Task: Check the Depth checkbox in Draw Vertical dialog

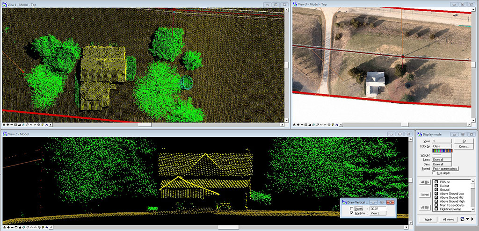Action: coord(351,209)
